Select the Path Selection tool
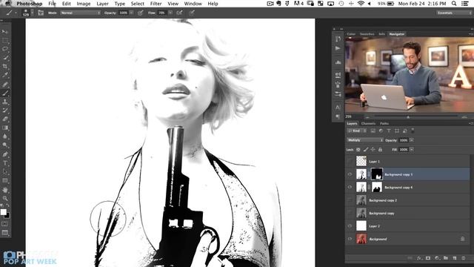The height and width of the screenshot is (267, 474). point(5,172)
